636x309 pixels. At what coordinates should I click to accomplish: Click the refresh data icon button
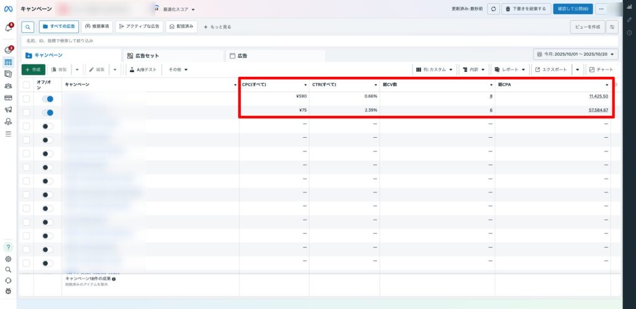pos(493,9)
